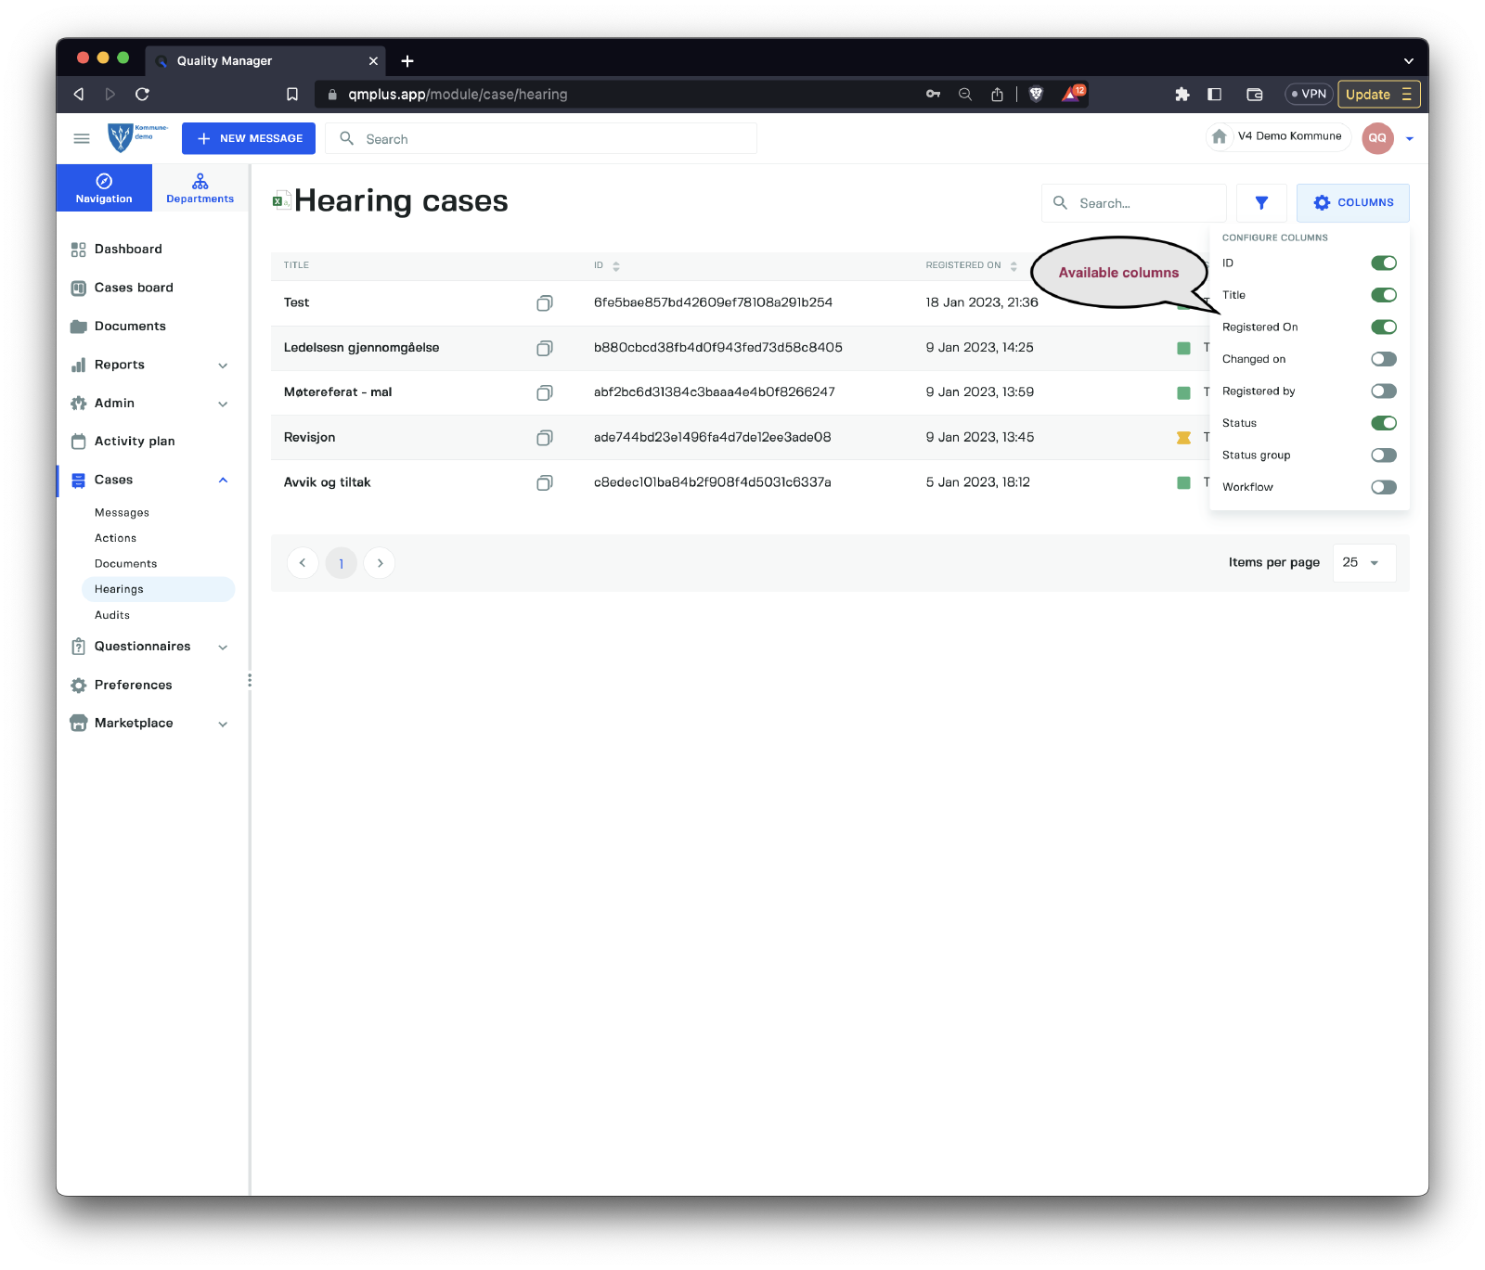Viewport: 1485px width, 1270px height.
Task: Copy icon in the Revisjon row
Action: pos(545,438)
